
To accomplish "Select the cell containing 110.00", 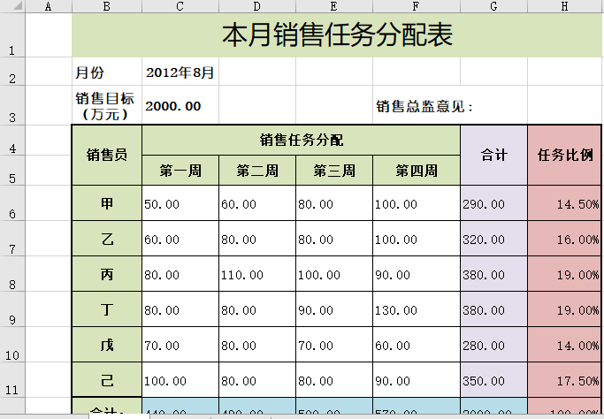I will 257,274.
